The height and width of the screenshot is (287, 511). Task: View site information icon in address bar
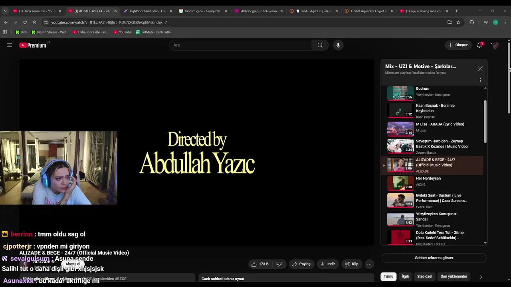click(46, 22)
